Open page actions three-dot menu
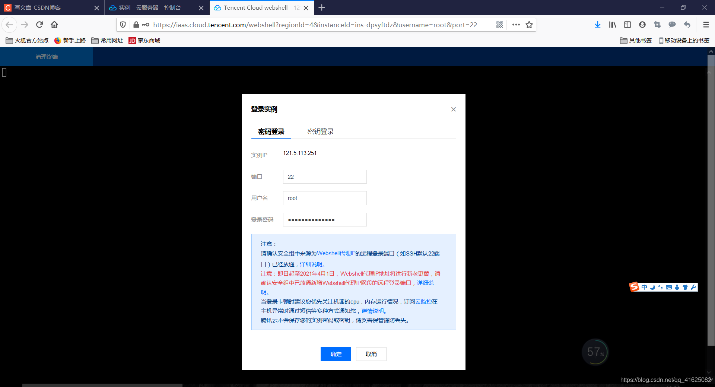 click(x=516, y=25)
